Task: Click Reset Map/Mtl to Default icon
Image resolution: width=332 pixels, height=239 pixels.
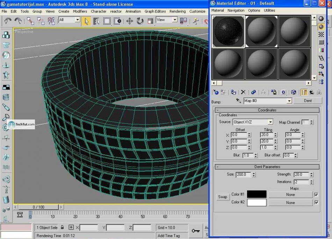Action: click(x=243, y=92)
